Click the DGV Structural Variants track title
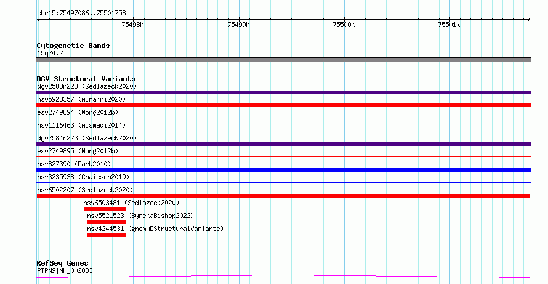Image resolution: width=548 pixels, height=284 pixels. click(x=86, y=79)
